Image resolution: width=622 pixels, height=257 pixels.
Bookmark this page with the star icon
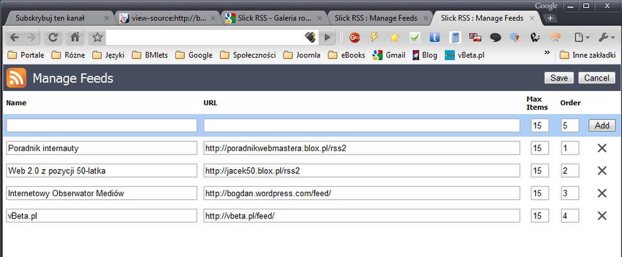click(97, 38)
